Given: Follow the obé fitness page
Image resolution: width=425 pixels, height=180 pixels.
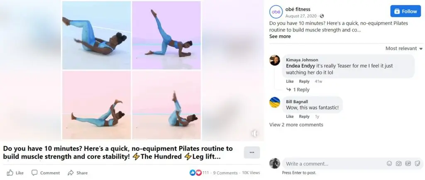Looking at the screenshot, I should (405, 11).
